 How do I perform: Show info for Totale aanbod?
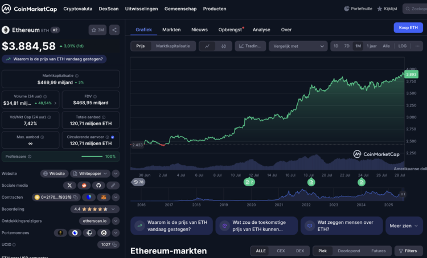(x=104, y=117)
